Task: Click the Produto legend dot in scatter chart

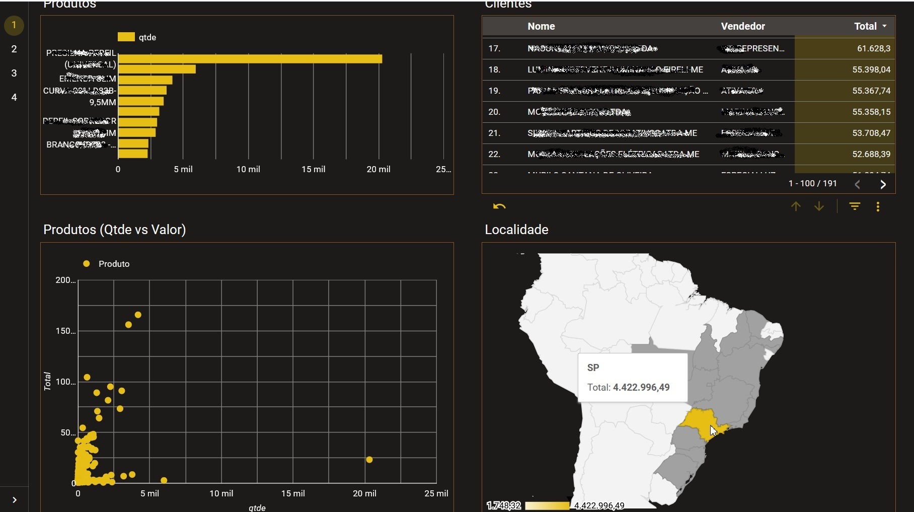Action: pos(87,264)
